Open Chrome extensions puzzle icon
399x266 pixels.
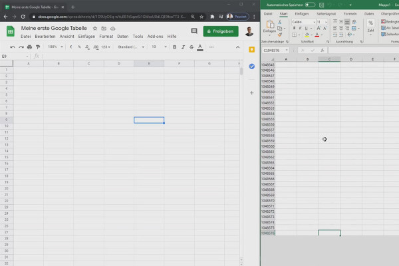(212, 17)
